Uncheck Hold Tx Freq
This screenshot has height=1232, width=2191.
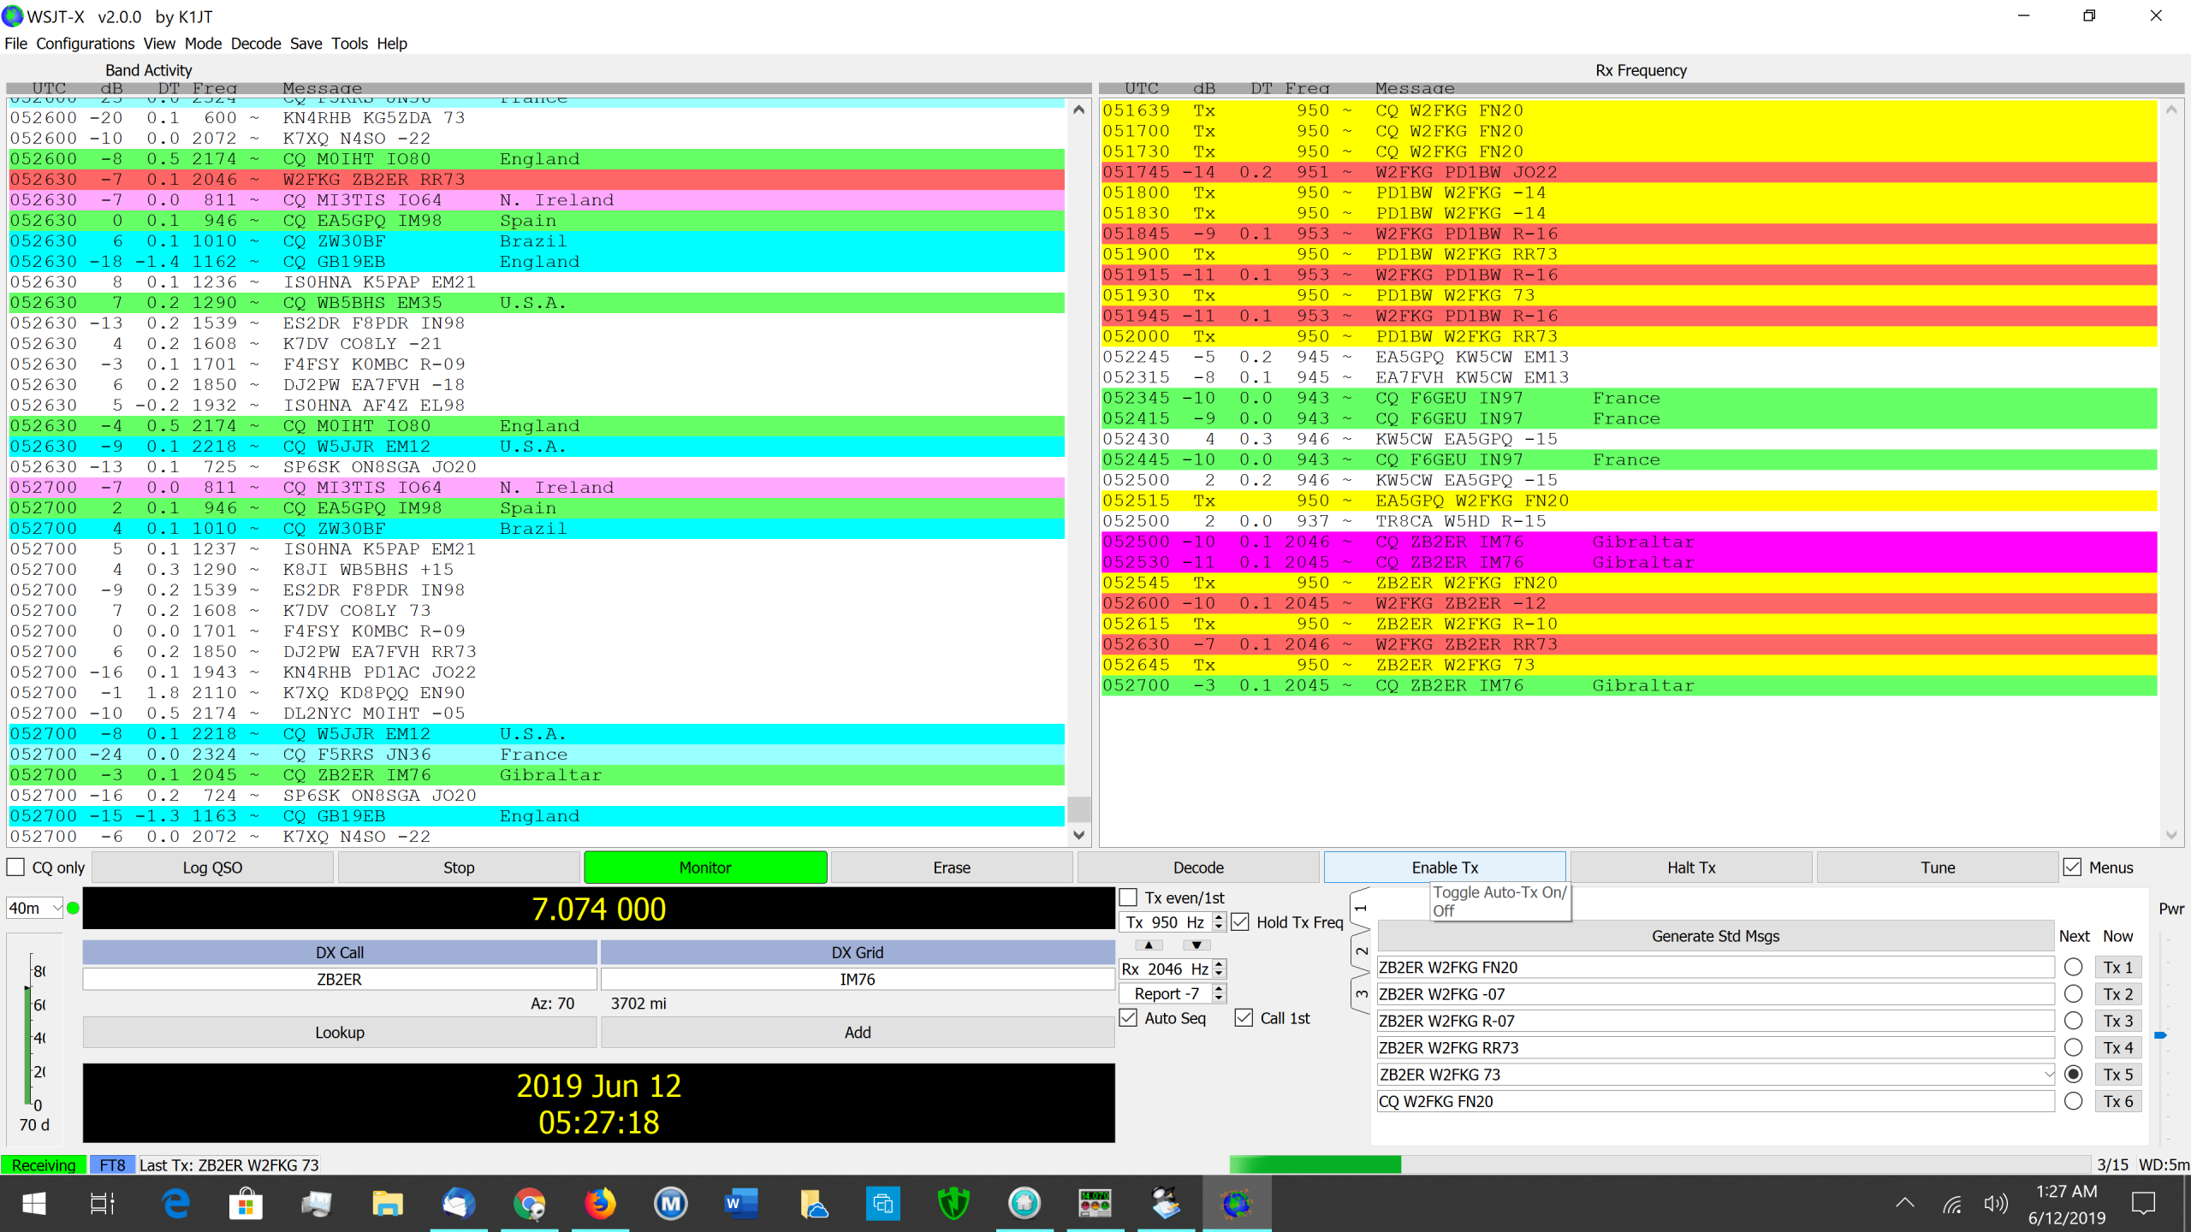(1241, 922)
